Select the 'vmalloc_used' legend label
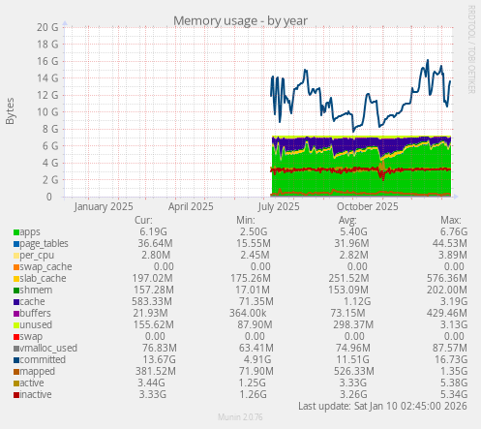This screenshot has height=429, width=481. coord(48,348)
